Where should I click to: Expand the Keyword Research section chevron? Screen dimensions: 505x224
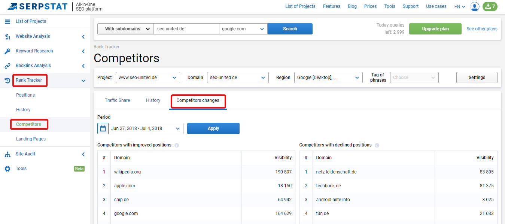click(x=83, y=51)
